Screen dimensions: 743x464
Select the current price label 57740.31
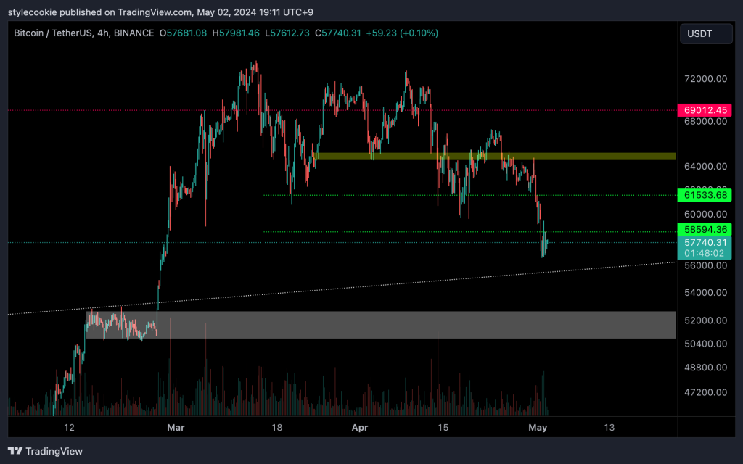703,242
